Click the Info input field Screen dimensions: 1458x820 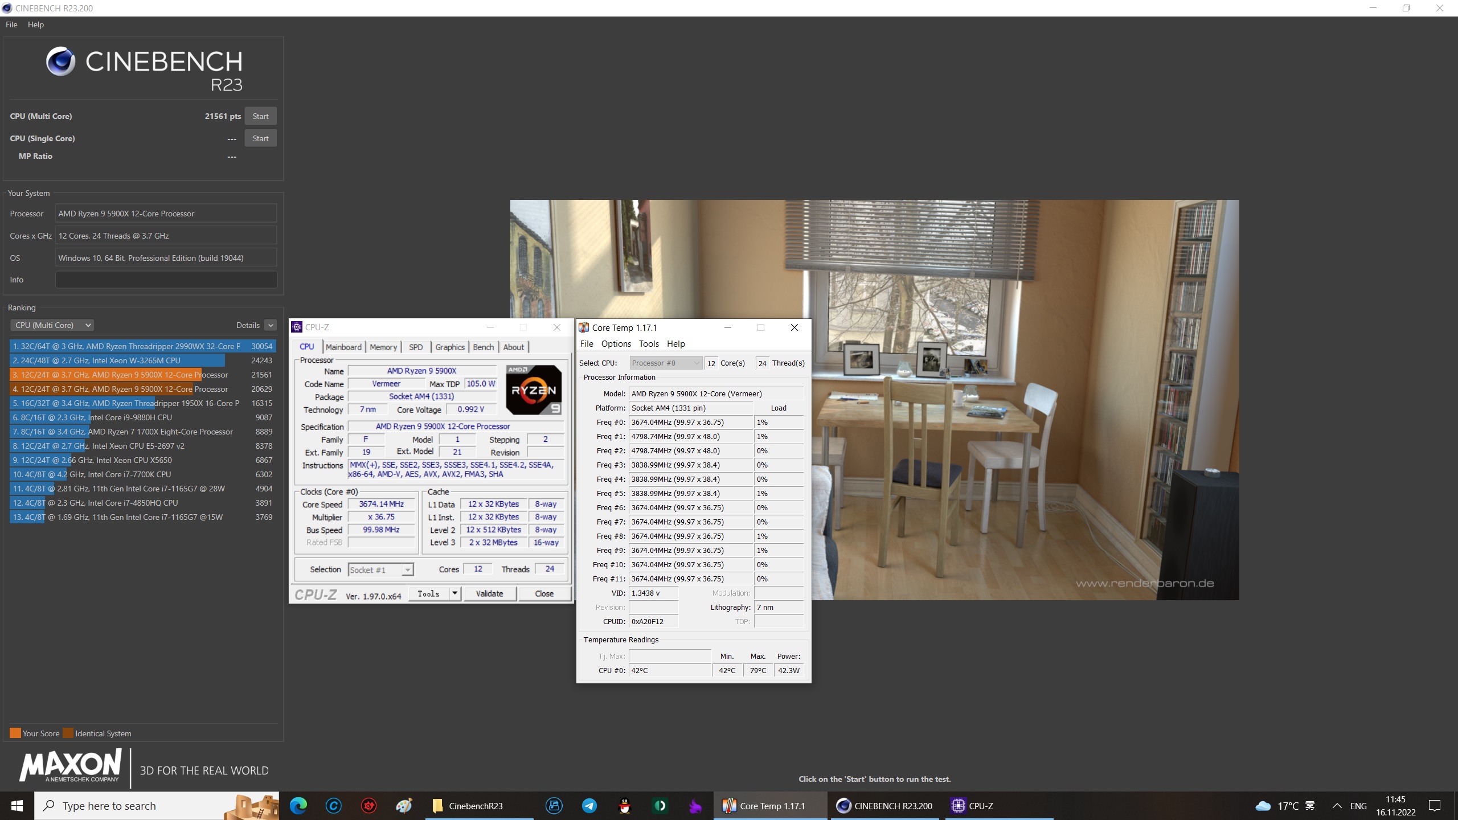[x=166, y=280]
